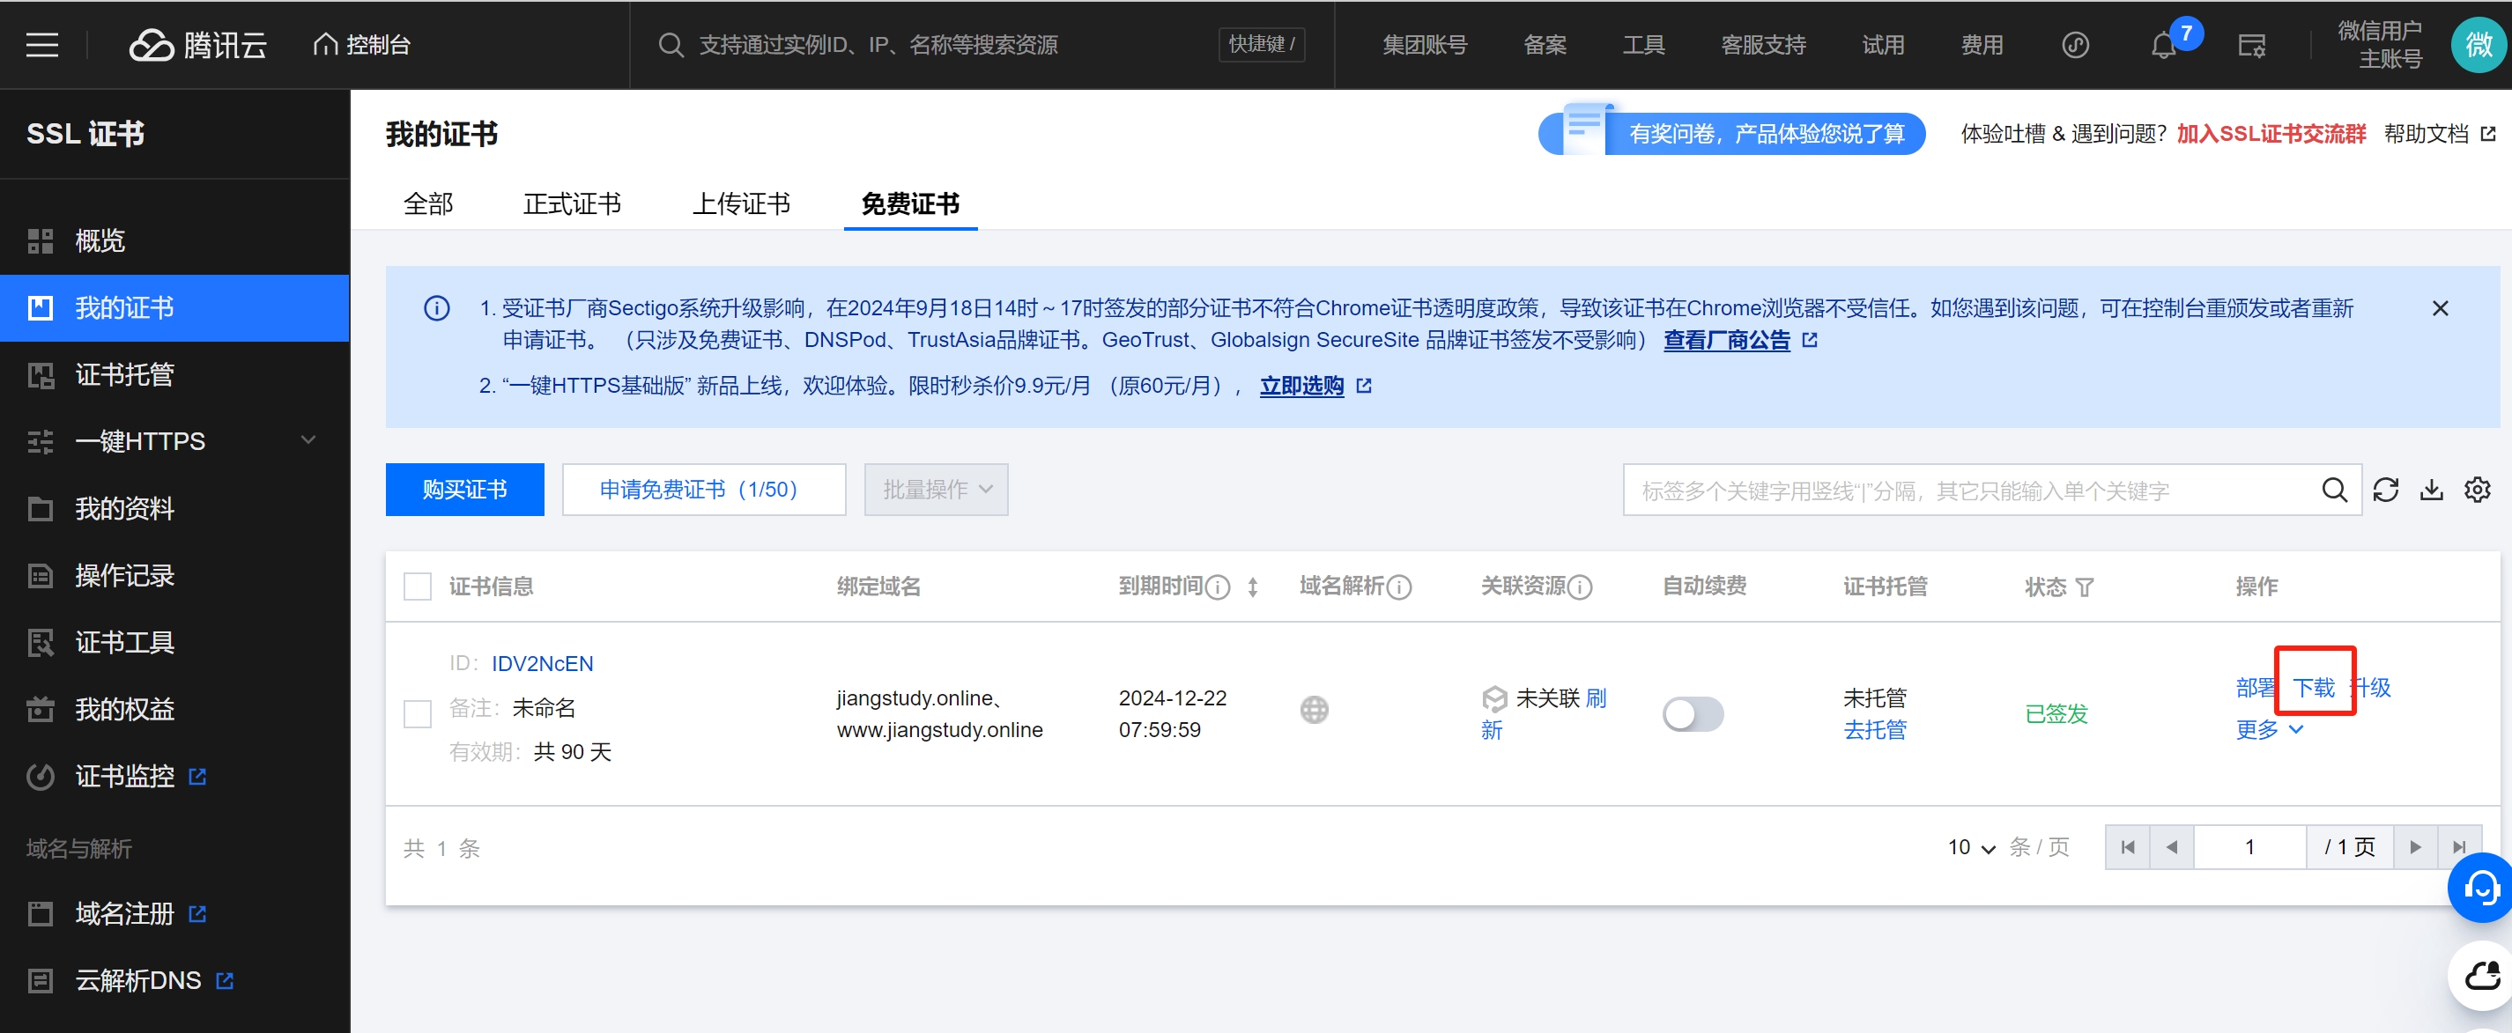
Task: Sort by 到期时间 using the sort arrows
Action: coord(1253,587)
